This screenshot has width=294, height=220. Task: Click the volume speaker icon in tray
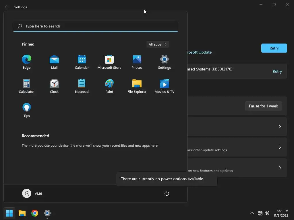(267, 213)
